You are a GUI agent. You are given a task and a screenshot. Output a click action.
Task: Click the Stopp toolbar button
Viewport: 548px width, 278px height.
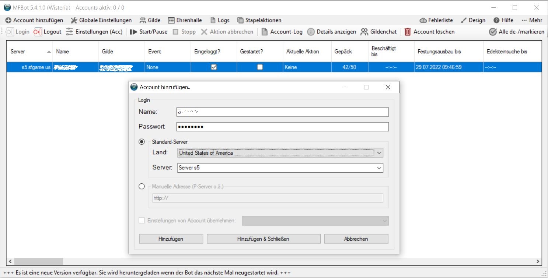pyautogui.click(x=184, y=32)
